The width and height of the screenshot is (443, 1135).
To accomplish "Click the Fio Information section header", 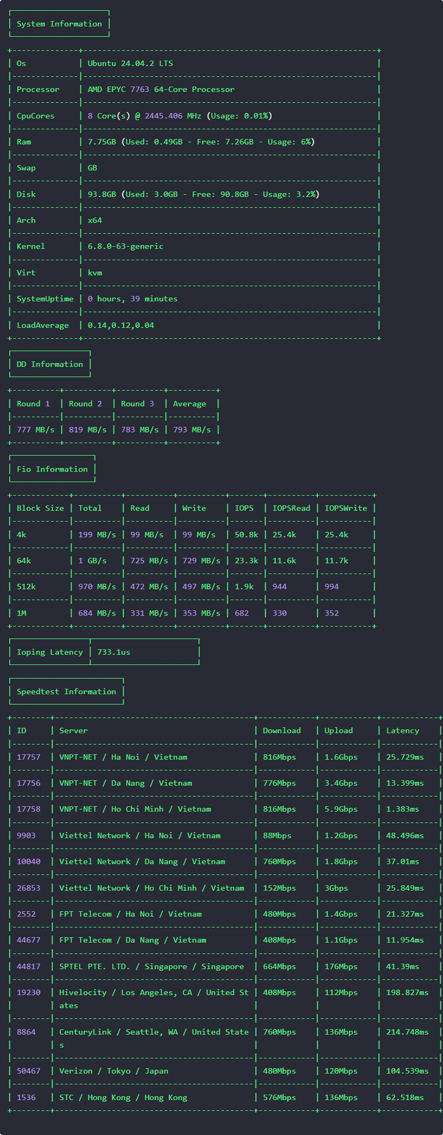I will click(x=52, y=469).
